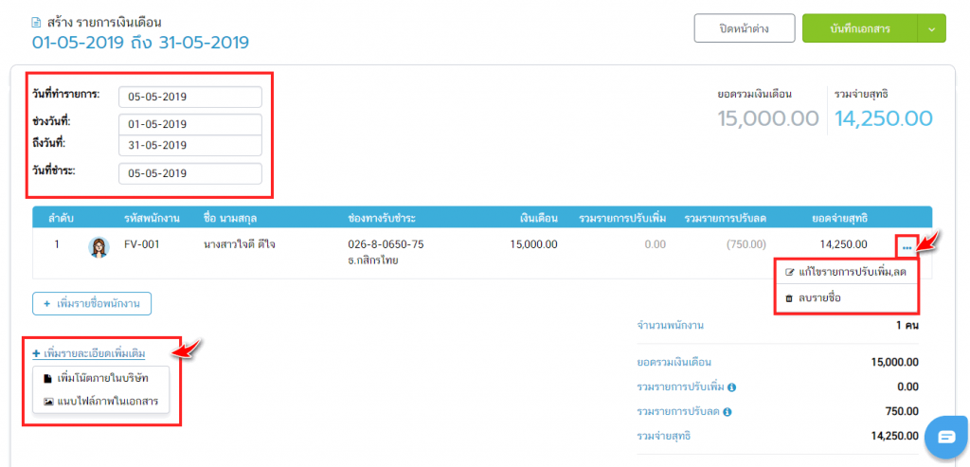
Task: Choose ลบรายชื่อ from the row menu
Action: coord(819,297)
